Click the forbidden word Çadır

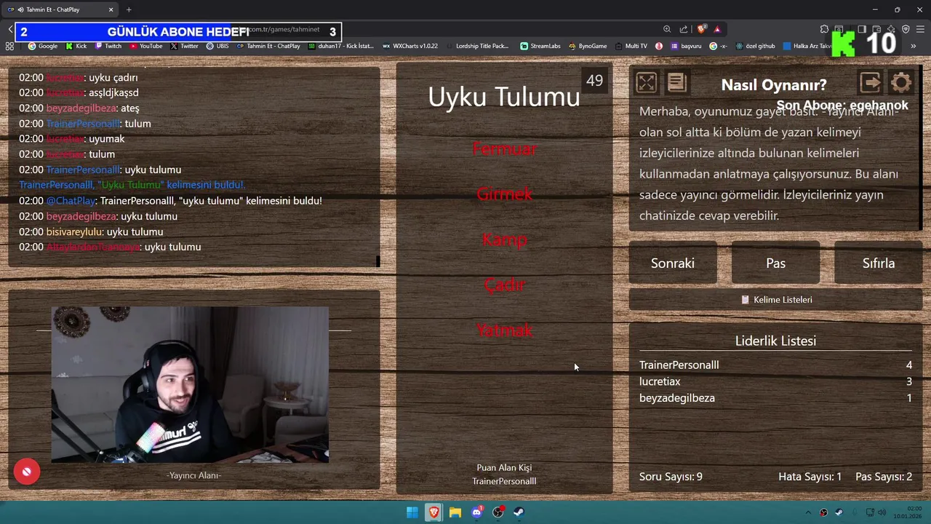click(504, 285)
